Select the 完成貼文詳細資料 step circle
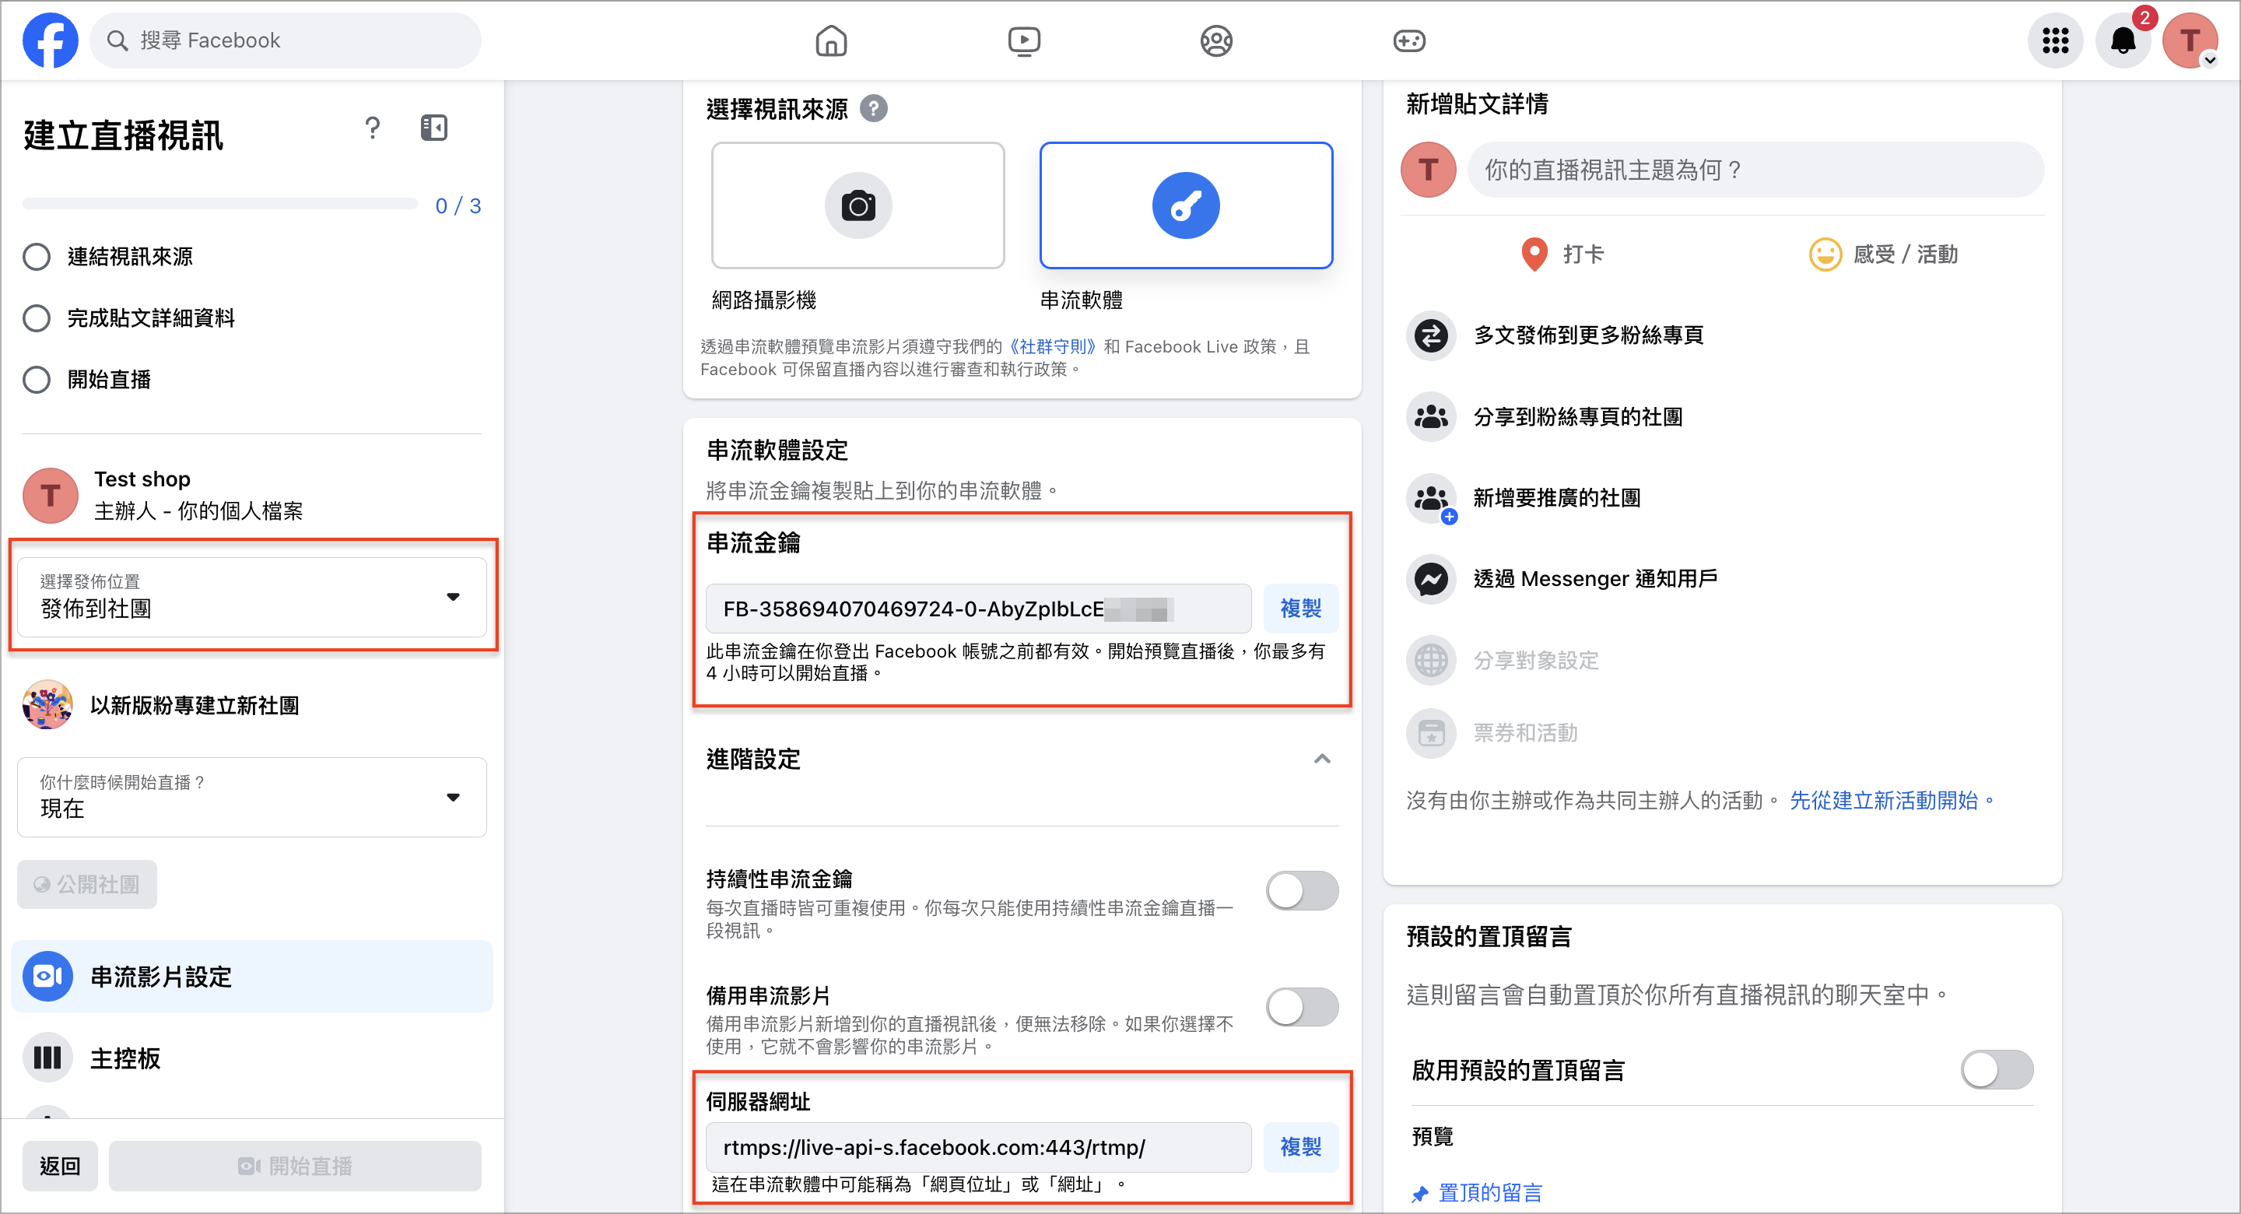 pos(37,318)
